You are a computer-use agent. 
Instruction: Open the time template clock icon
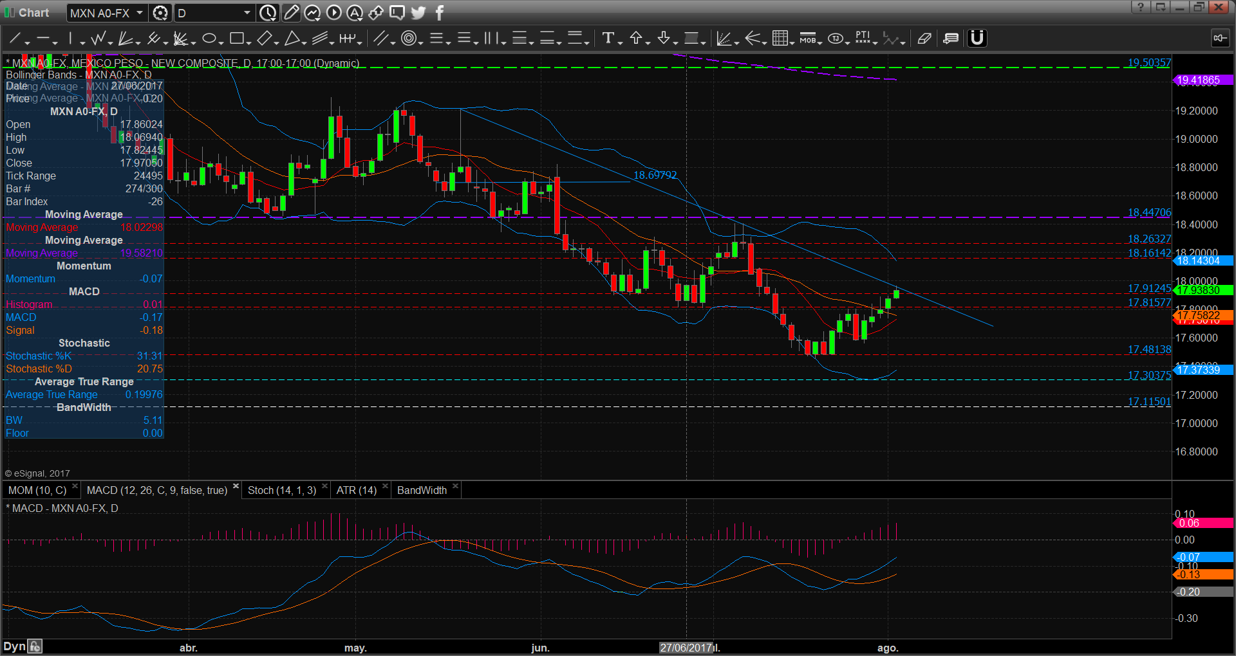[268, 13]
